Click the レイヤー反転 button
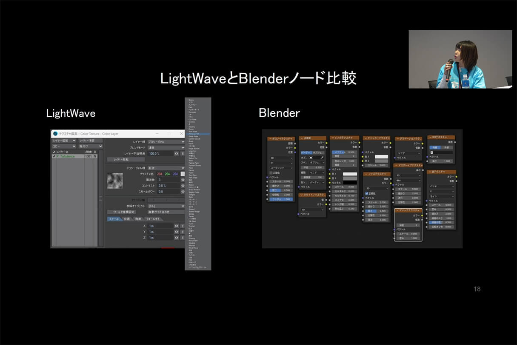Screen dimensions: 517x345 (x=126, y=159)
